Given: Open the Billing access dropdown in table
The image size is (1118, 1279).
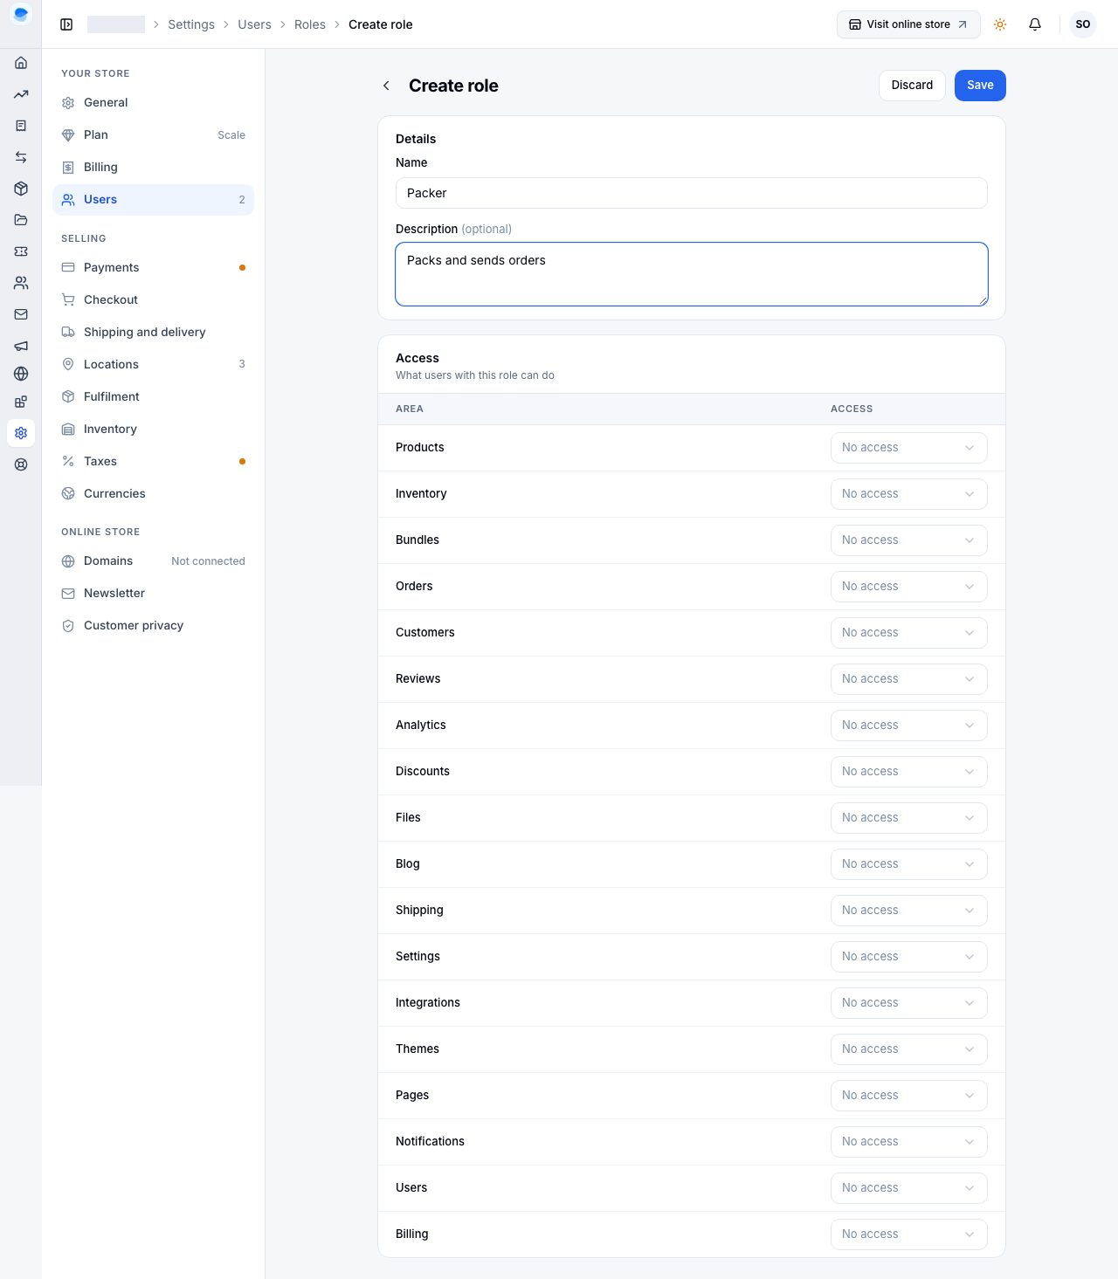Looking at the screenshot, I should pos(908,1234).
